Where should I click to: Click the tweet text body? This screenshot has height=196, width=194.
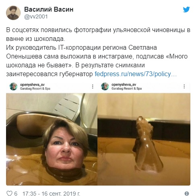98,52
